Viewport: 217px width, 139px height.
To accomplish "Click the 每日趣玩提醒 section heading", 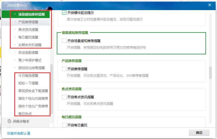I will (x=72, y=117).
